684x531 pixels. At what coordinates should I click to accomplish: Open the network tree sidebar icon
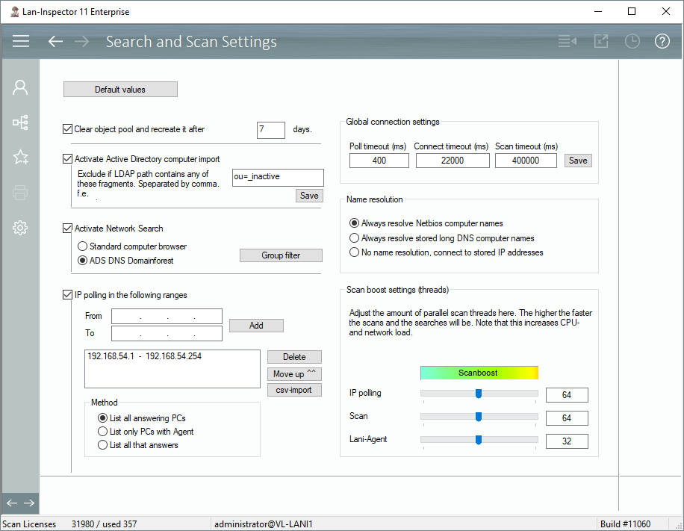pos(20,122)
